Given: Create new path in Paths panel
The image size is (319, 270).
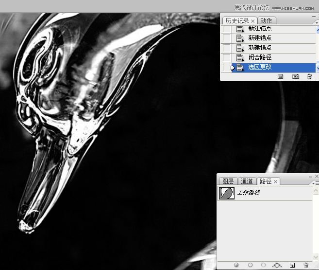Looking at the screenshot, I should point(292,265).
